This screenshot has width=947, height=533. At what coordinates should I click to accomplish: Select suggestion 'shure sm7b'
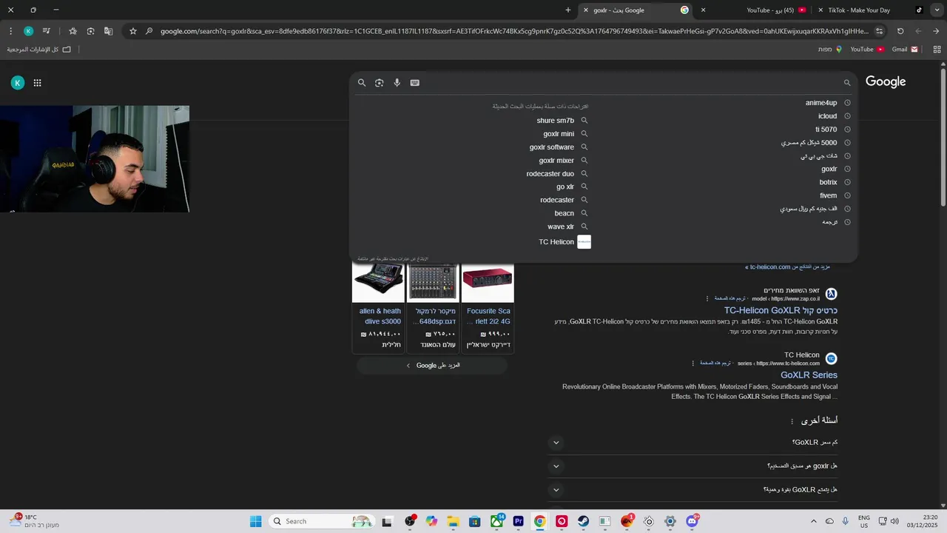pos(556,121)
